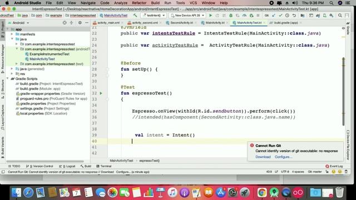
Task: Click the Make Project hammer icon
Action: (135, 16)
